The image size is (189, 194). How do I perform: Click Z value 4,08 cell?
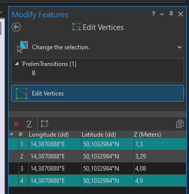click(160, 169)
